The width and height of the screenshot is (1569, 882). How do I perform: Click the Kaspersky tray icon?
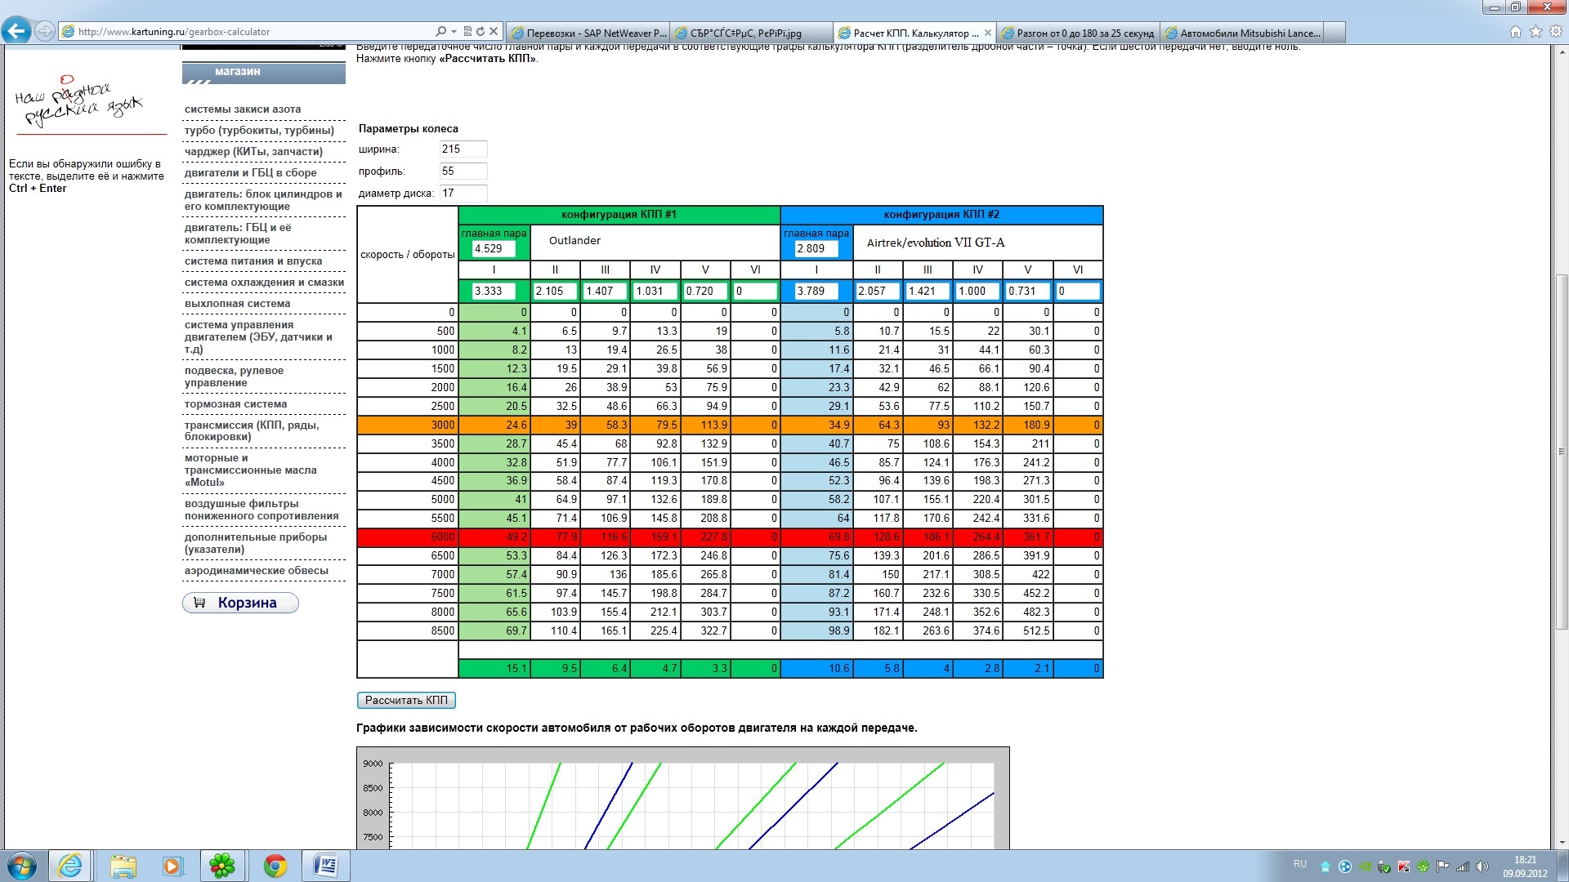(1404, 866)
